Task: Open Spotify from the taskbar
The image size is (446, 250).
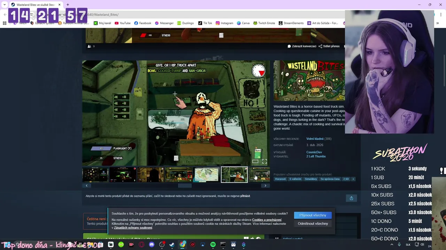Action: coord(213,245)
